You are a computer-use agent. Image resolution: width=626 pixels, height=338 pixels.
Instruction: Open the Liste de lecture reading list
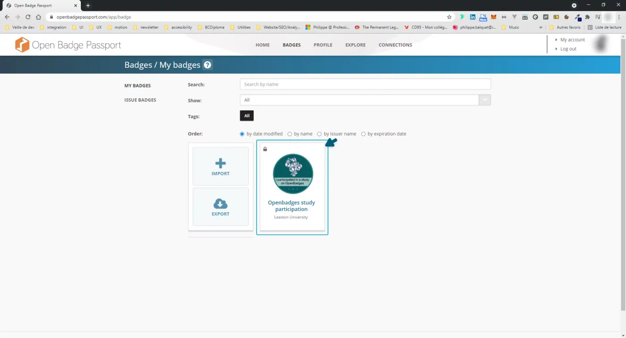[604, 27]
